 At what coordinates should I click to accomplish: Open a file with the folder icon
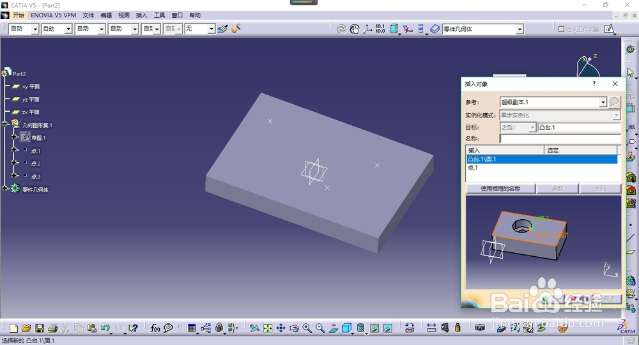pos(26,328)
